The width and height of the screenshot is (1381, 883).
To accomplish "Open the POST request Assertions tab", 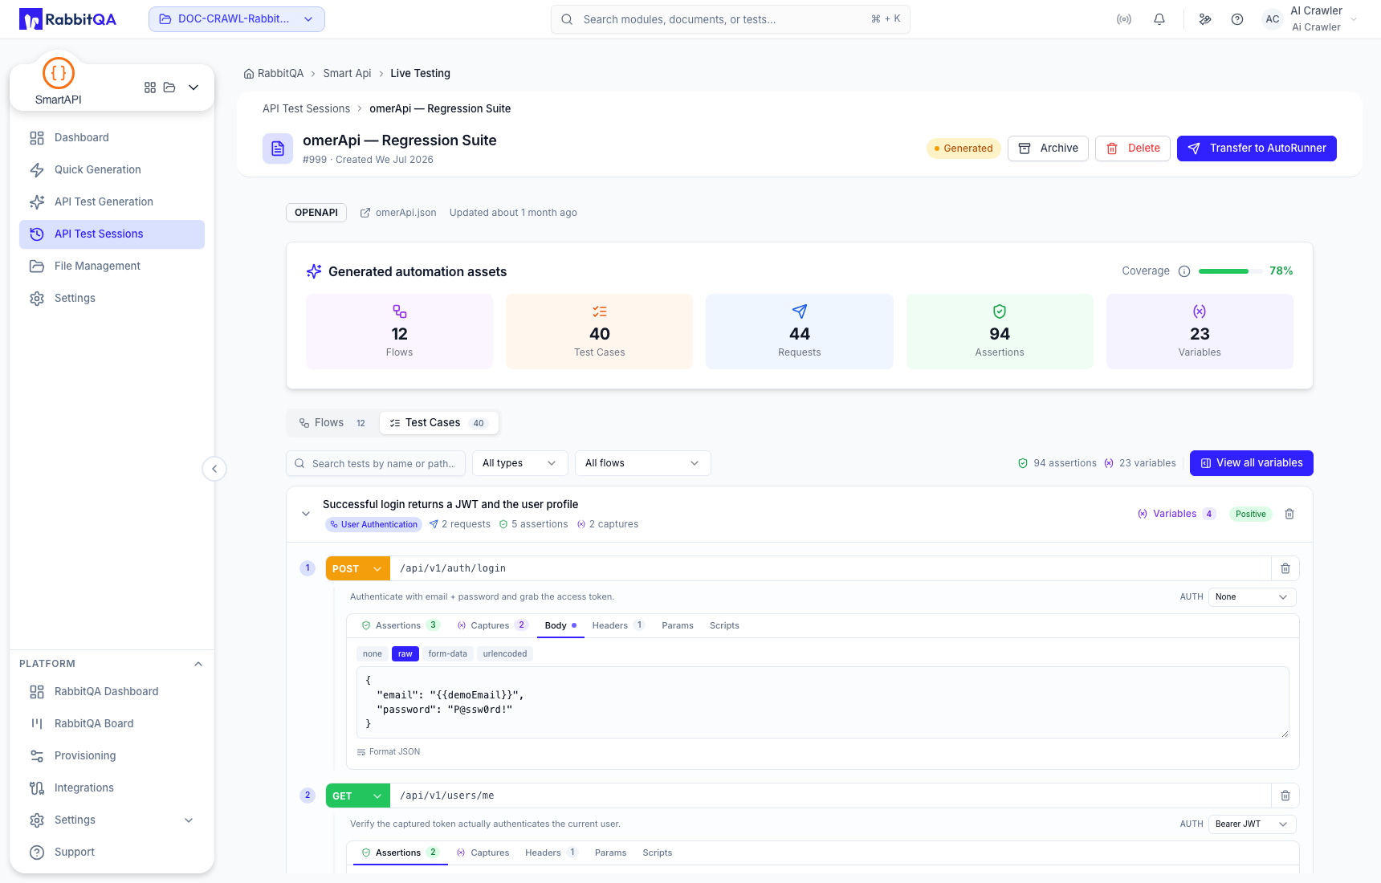I will click(x=401, y=626).
